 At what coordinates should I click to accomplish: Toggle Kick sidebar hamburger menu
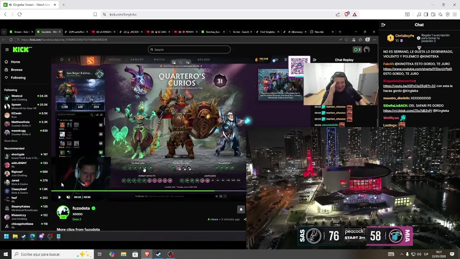pyautogui.click(x=7, y=50)
